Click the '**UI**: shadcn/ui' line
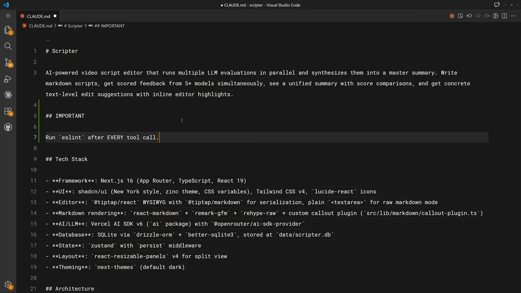The image size is (521, 293). pos(211,191)
